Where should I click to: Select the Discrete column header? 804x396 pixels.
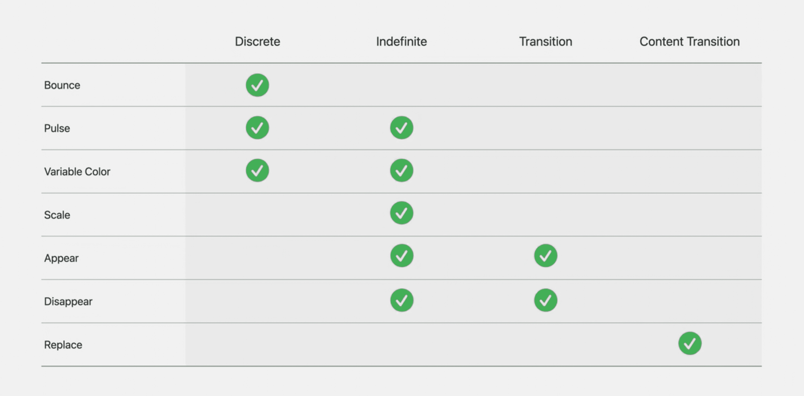[x=257, y=42]
